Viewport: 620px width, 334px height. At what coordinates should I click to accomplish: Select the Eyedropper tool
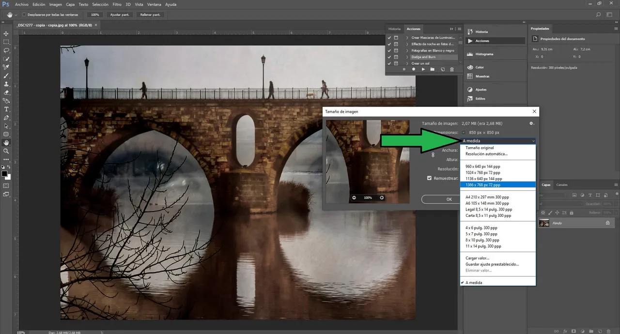[x=6, y=67]
